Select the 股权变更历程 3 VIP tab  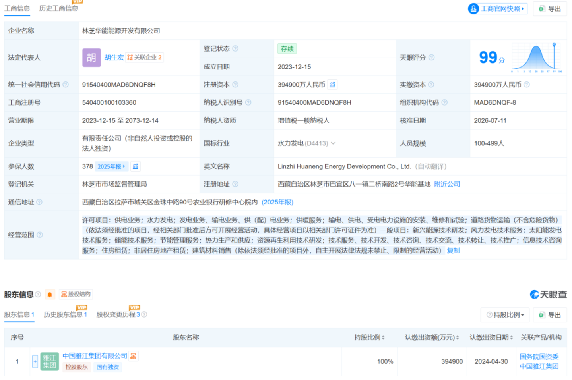coord(118,314)
